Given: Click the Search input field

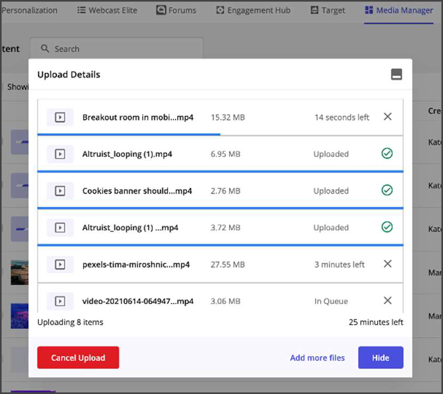Looking at the screenshot, I should click(118, 49).
